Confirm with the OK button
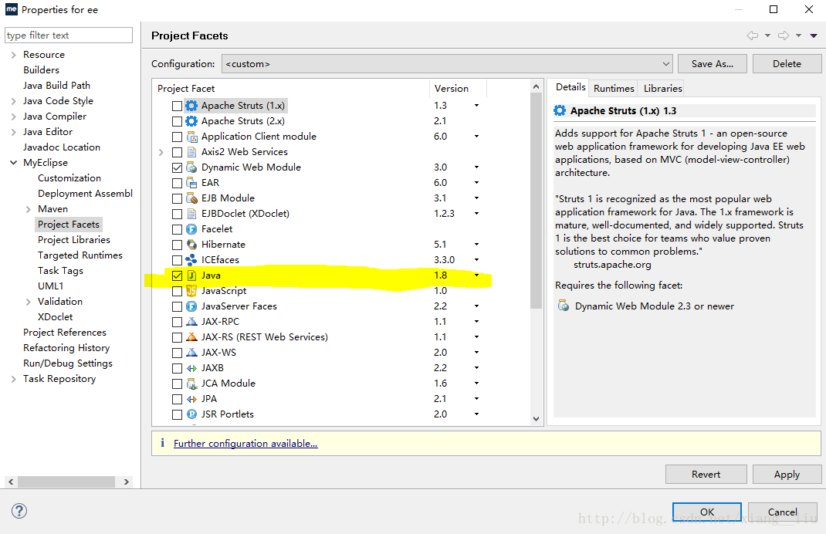The height and width of the screenshot is (534, 826). click(x=707, y=512)
